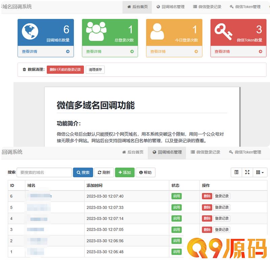Focus the 要搜索的域名 search field
270x261 pixels.
(44, 172)
